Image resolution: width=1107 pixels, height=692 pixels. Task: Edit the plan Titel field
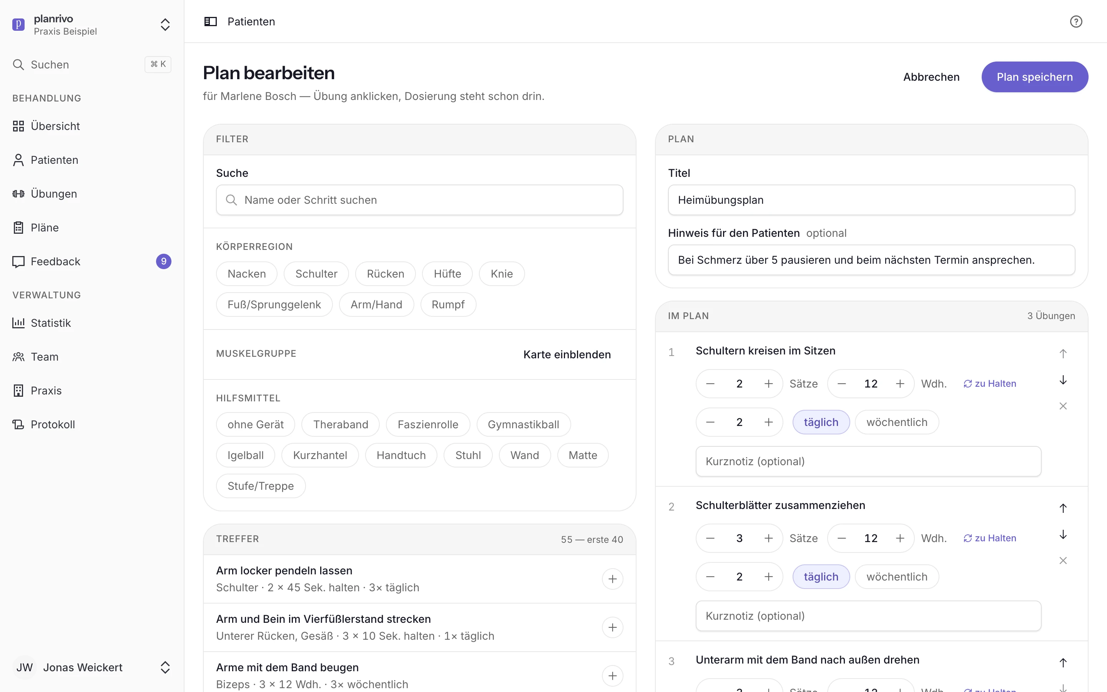pyautogui.click(x=871, y=200)
